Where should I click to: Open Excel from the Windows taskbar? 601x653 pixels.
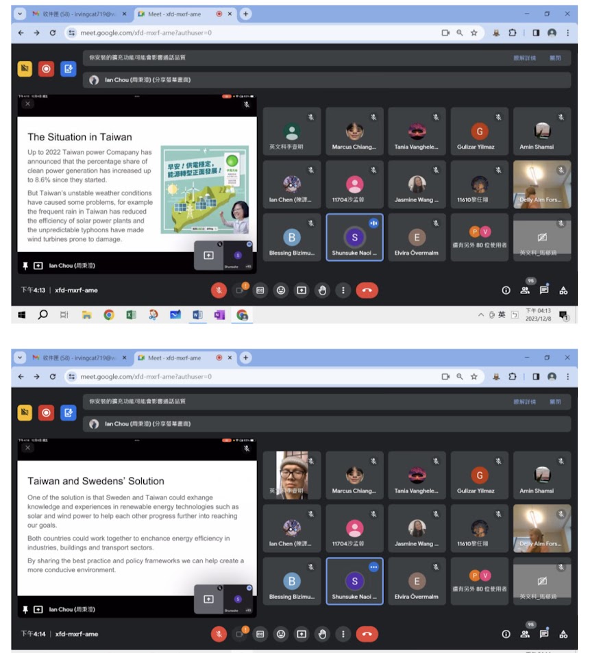coord(130,315)
